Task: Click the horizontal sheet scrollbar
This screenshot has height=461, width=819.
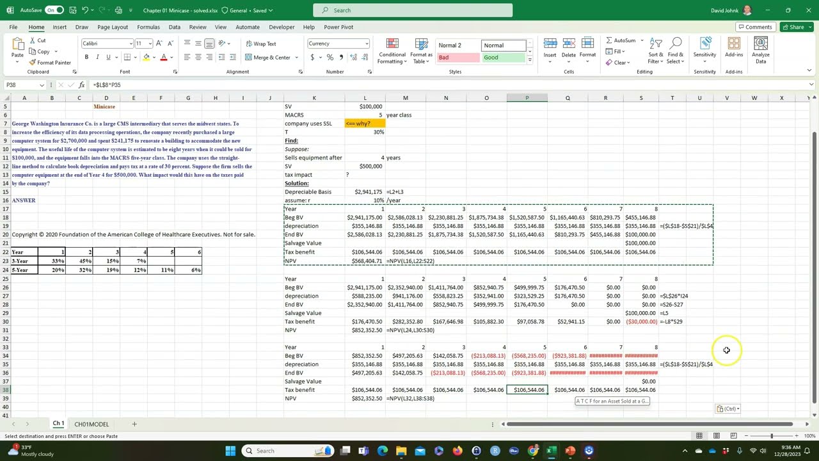Action: [649, 424]
